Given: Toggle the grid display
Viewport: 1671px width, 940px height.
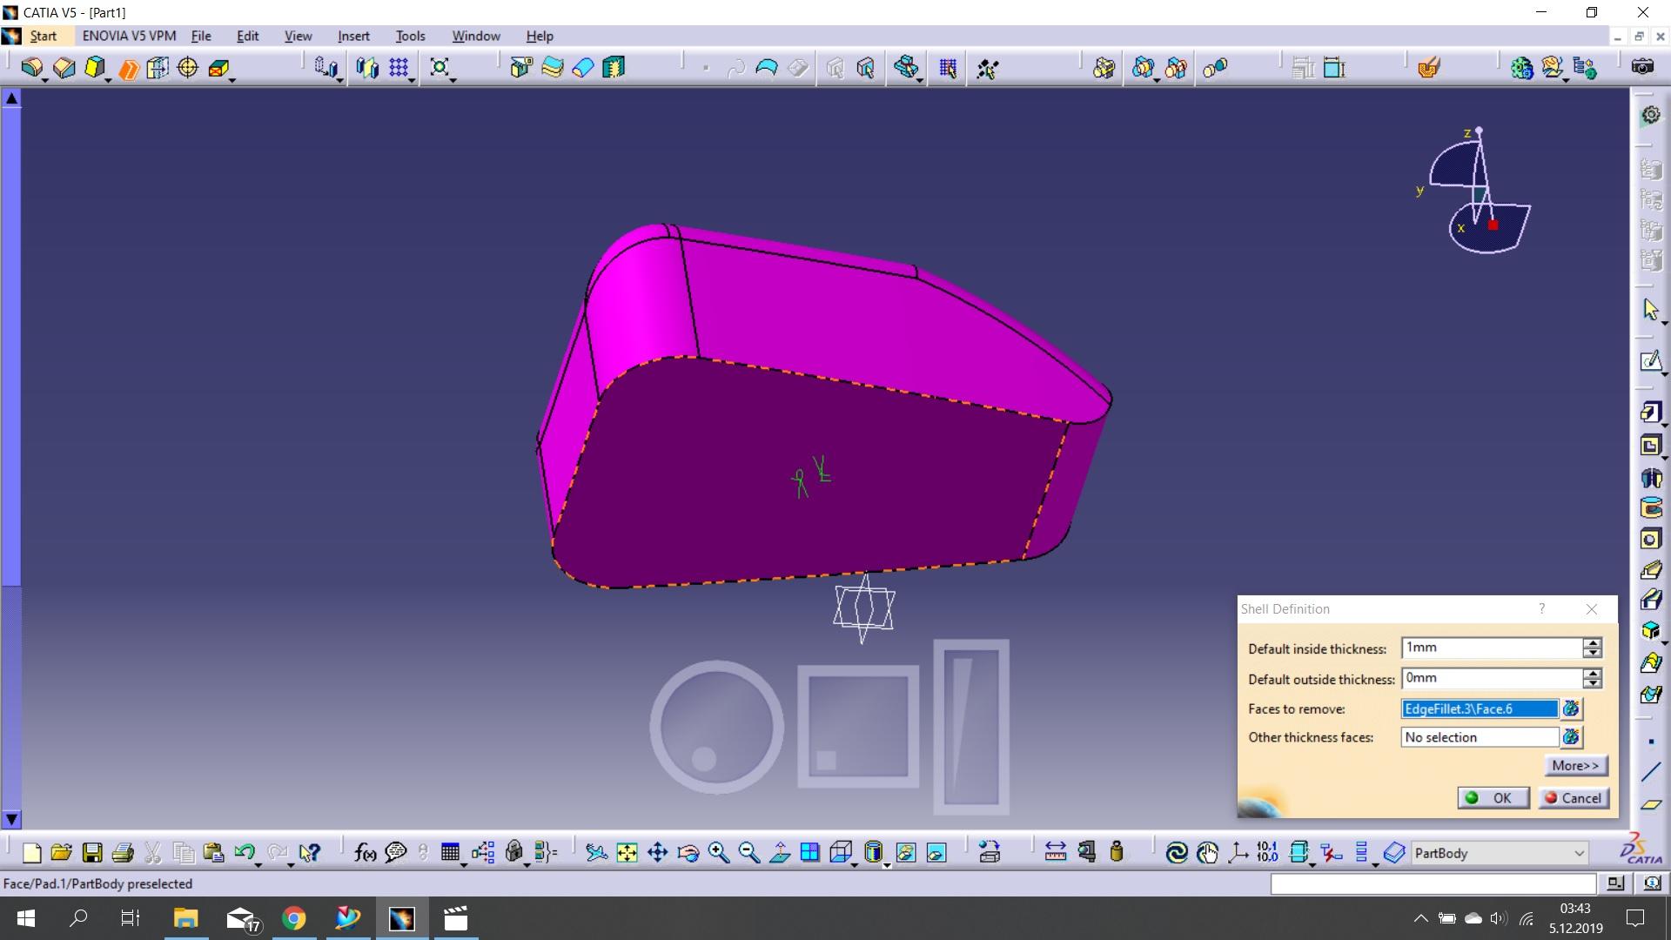Looking at the screenshot, I should pyautogui.click(x=399, y=67).
